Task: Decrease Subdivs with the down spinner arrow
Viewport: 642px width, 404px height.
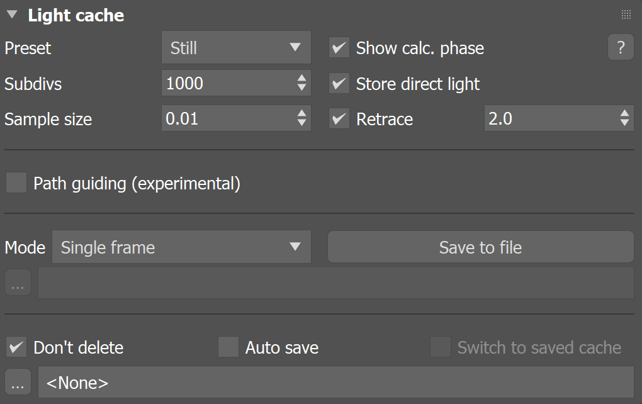Action: pos(301,87)
